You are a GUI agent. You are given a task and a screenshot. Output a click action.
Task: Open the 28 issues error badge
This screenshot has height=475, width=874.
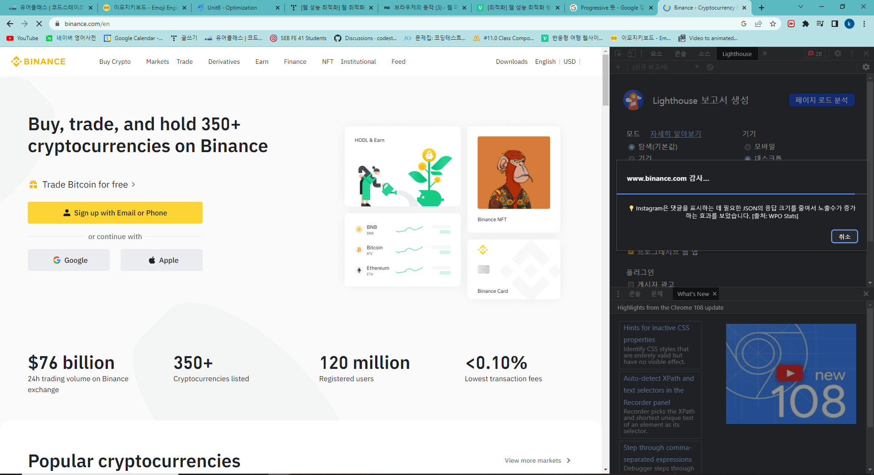tap(815, 54)
